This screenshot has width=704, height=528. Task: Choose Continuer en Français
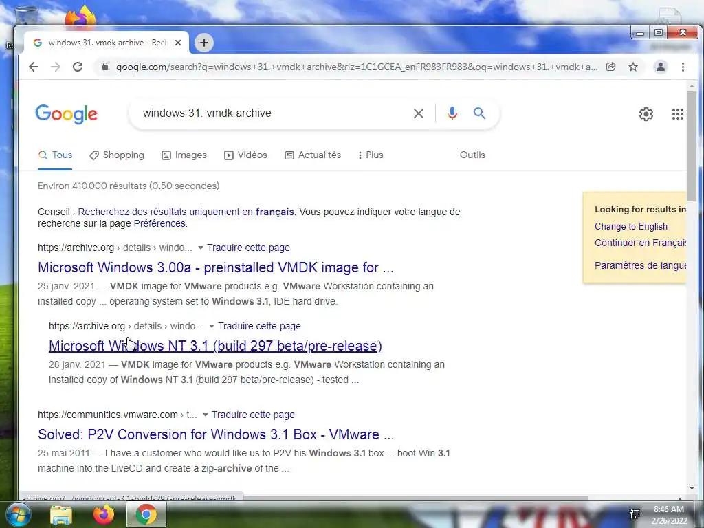[640, 243]
